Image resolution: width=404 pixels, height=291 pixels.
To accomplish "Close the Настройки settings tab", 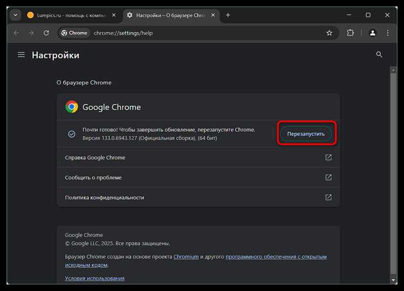I will (x=213, y=15).
